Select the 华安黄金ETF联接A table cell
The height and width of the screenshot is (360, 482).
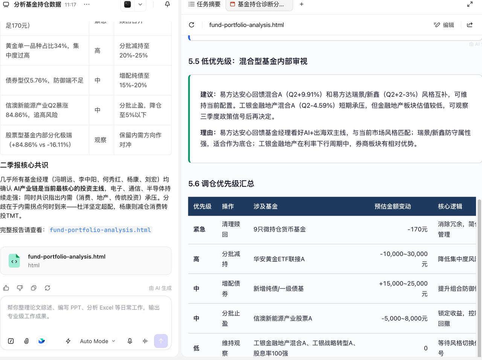(x=279, y=259)
